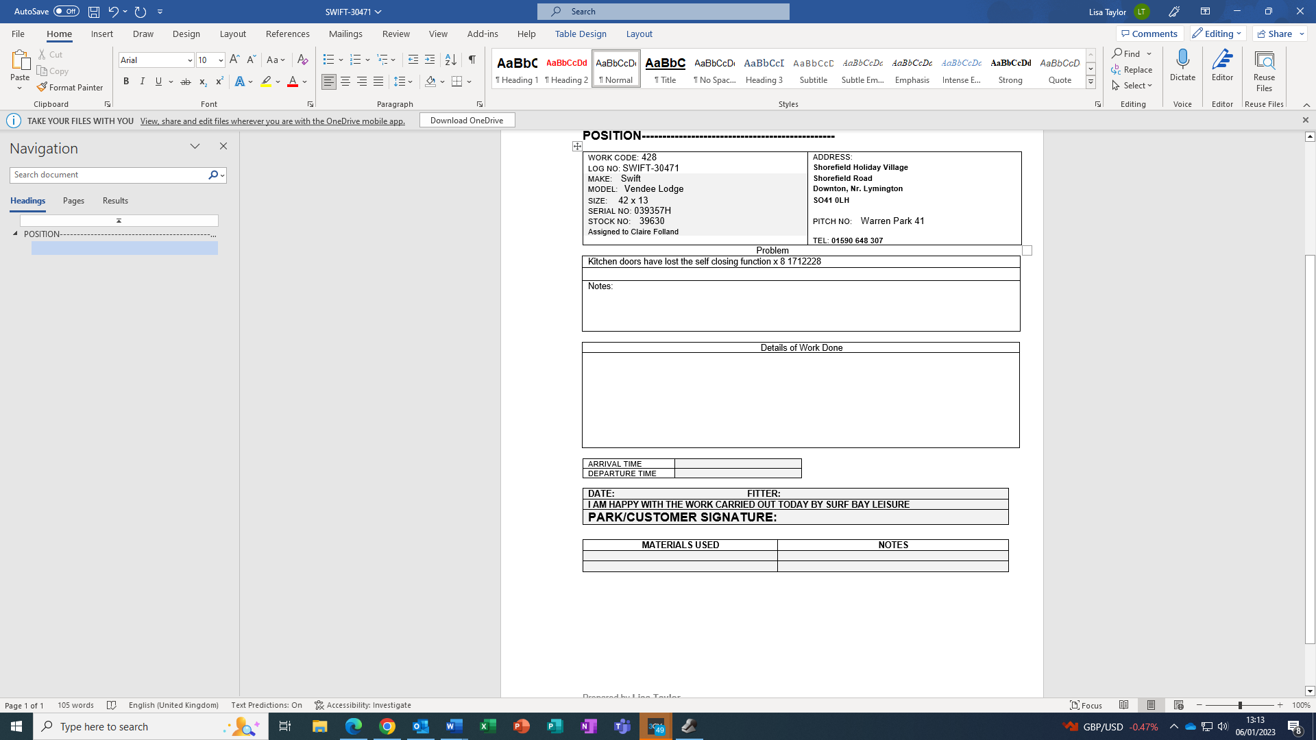
Task: Toggle Bold formatting button
Action: coord(126,82)
